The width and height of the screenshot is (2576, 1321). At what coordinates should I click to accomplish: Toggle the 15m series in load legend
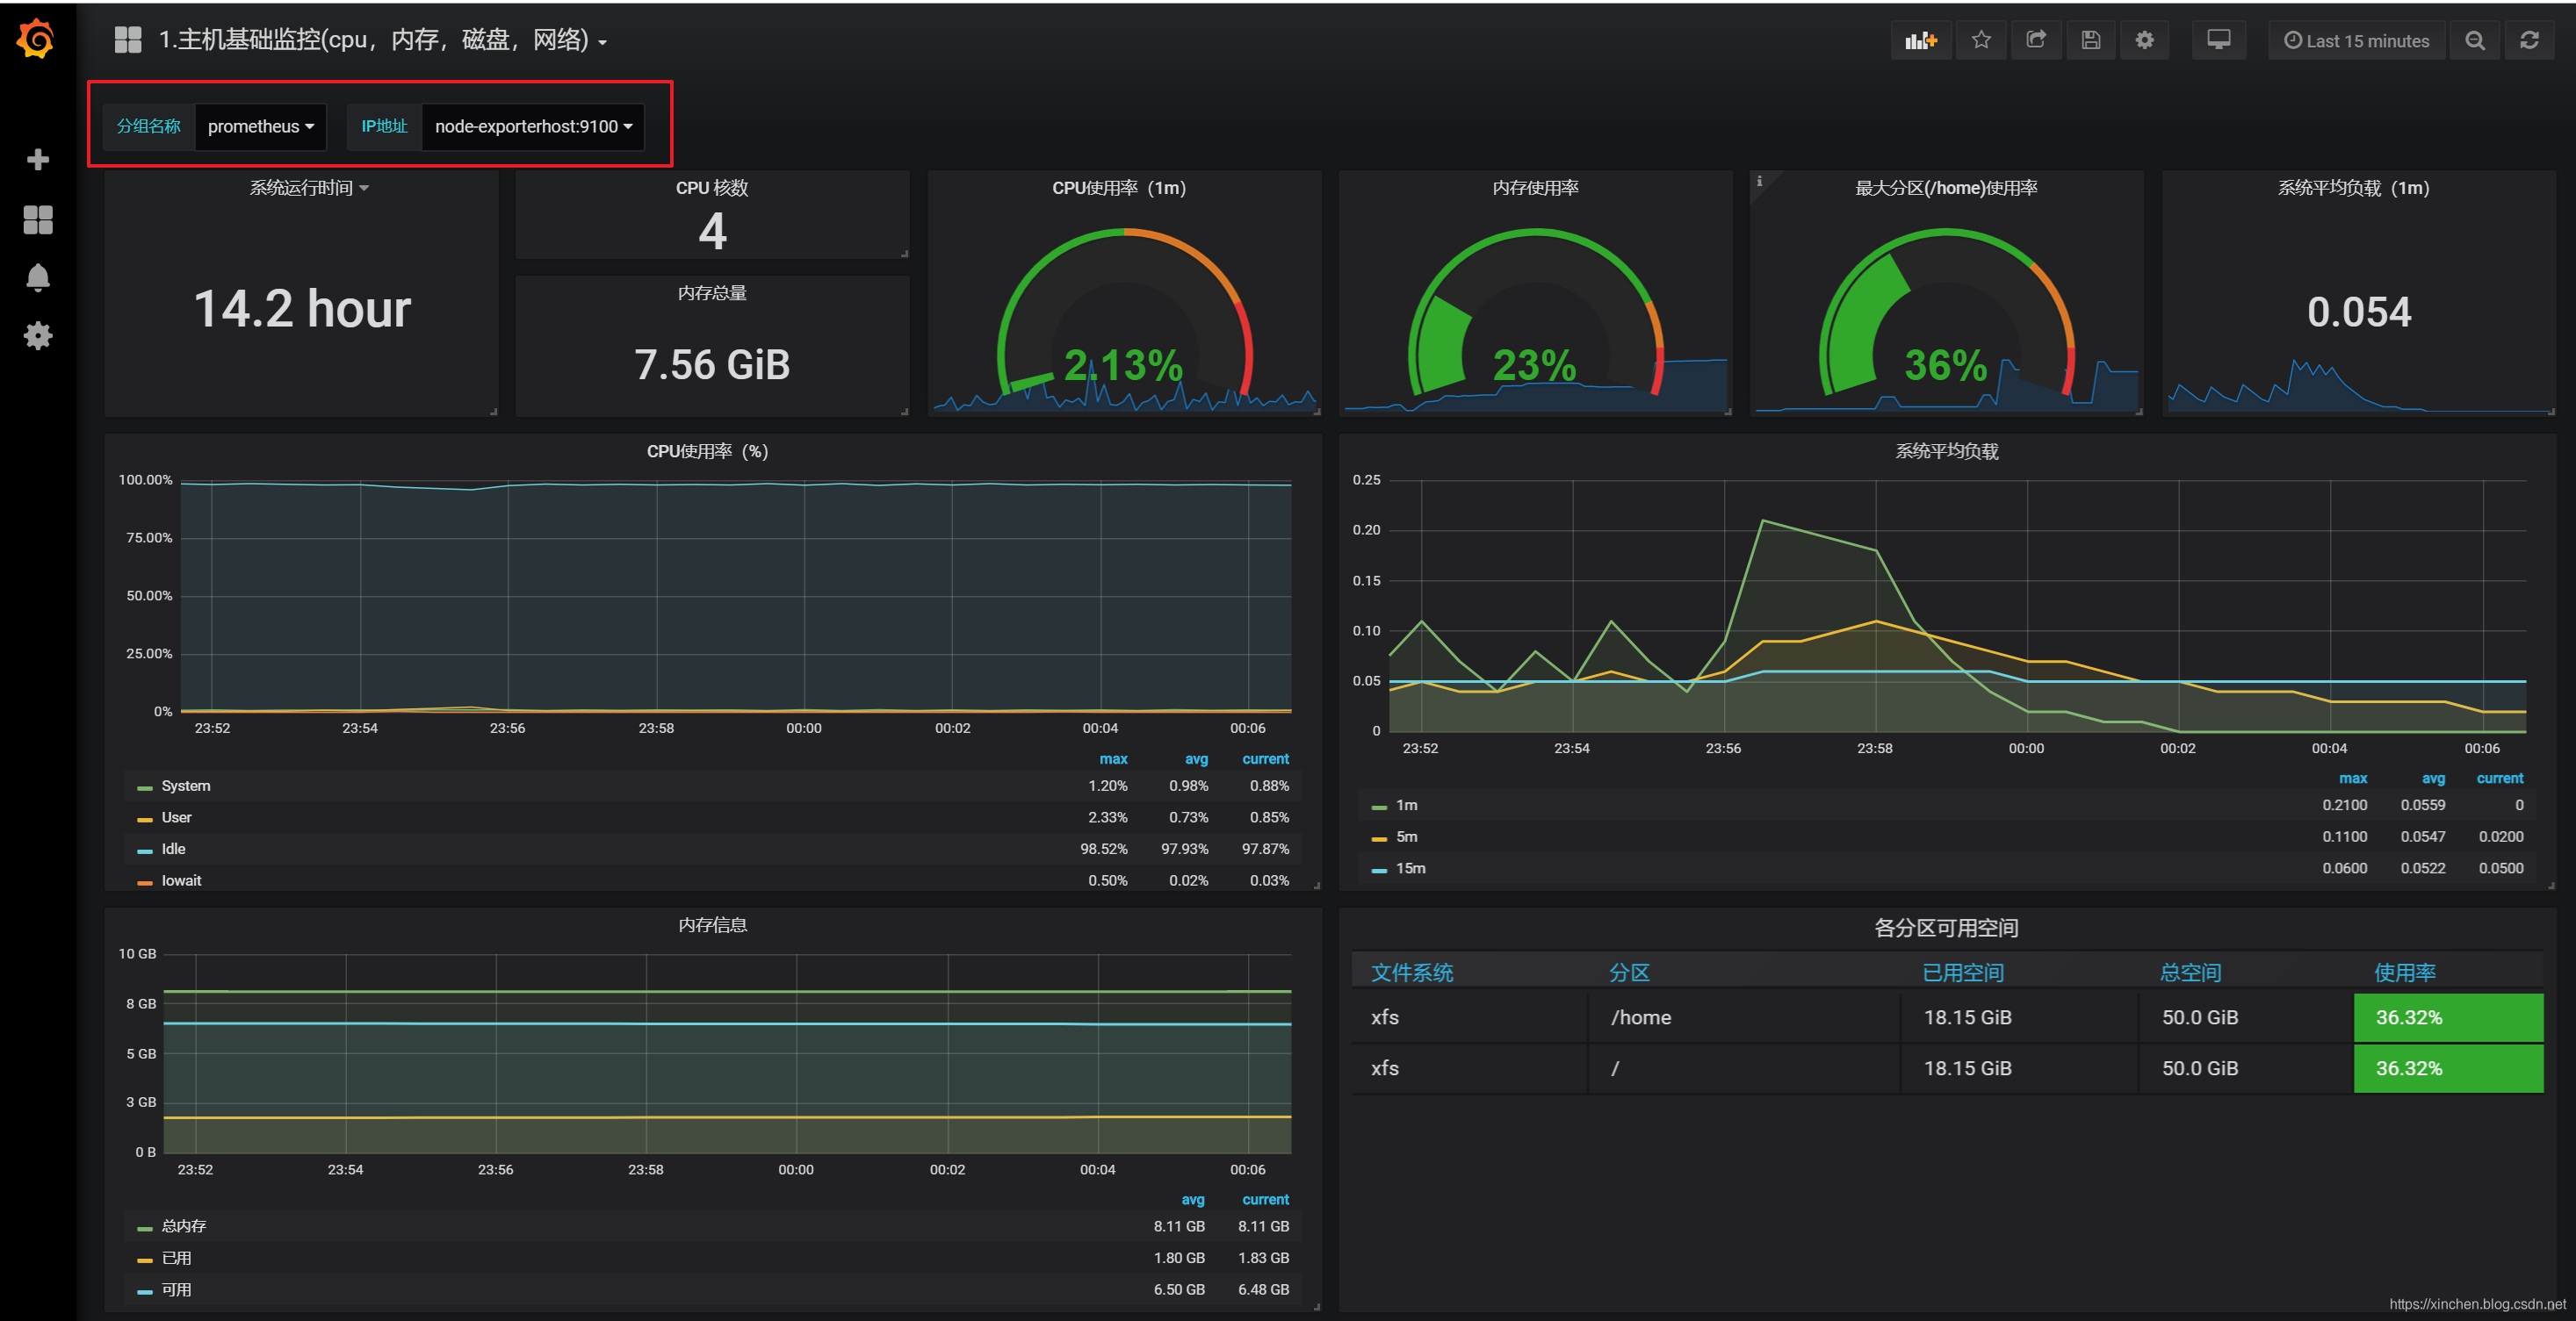coord(1410,868)
